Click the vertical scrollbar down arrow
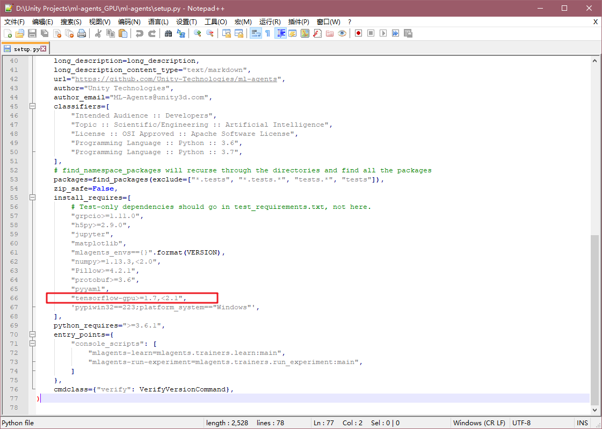 [x=594, y=411]
